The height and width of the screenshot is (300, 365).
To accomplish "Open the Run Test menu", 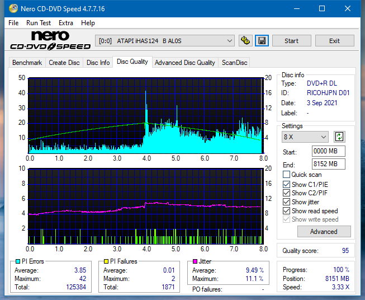I will click(39, 23).
